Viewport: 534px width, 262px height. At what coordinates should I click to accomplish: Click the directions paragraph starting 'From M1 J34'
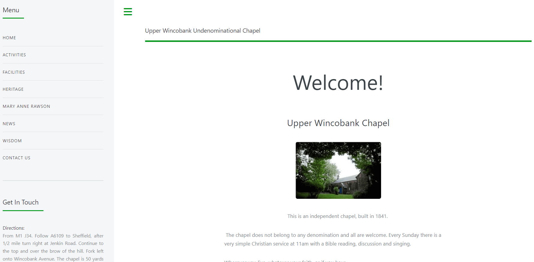(53, 247)
